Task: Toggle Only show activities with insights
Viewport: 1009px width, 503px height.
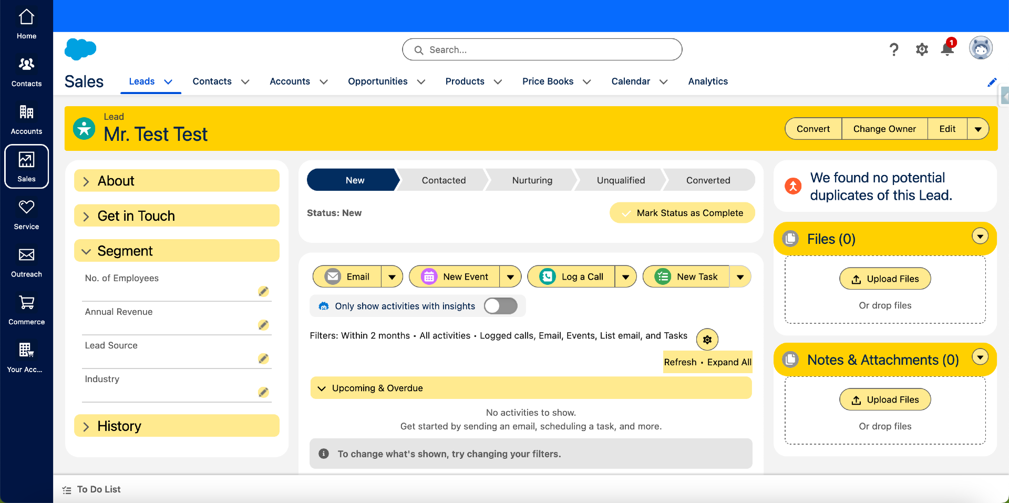Action: [500, 306]
